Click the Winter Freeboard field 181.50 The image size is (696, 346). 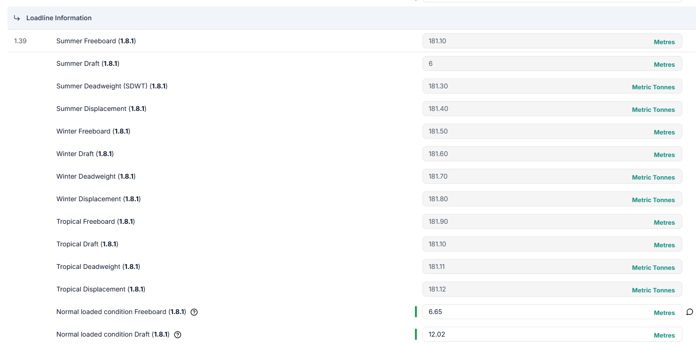(x=552, y=131)
